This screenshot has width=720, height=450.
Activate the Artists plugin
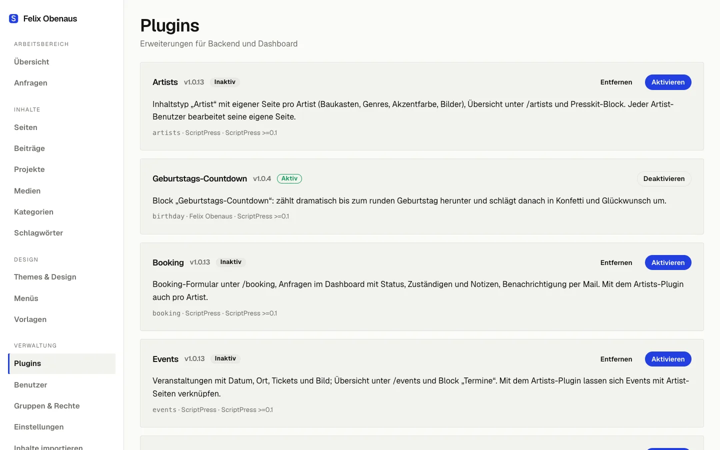[x=668, y=82]
